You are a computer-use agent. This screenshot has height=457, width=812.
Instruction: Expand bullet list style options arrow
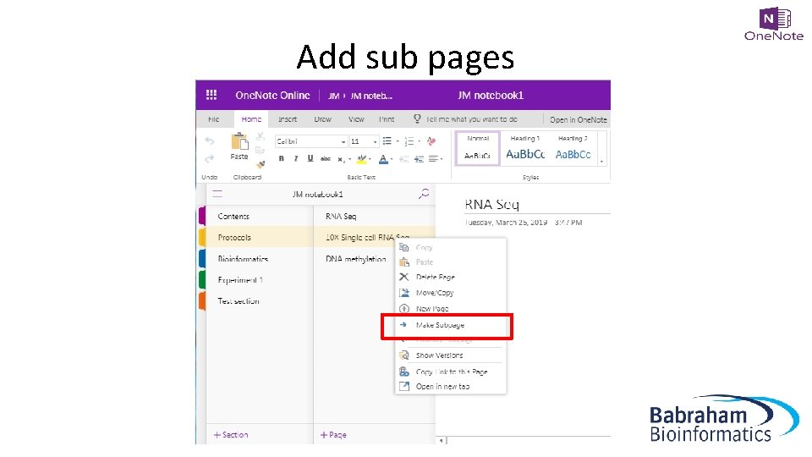(x=398, y=141)
